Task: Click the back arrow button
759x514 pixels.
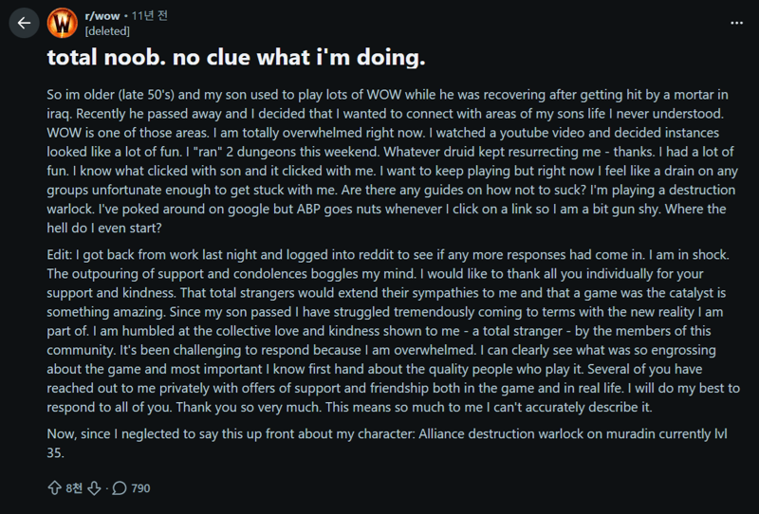Action: (24, 23)
